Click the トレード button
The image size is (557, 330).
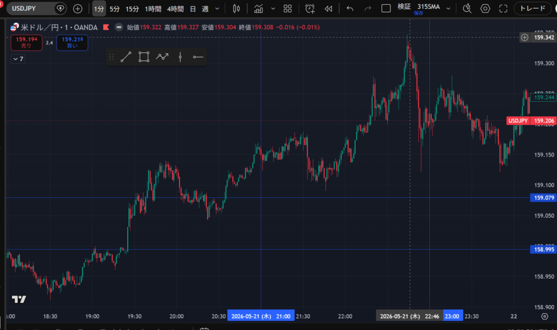tap(533, 9)
